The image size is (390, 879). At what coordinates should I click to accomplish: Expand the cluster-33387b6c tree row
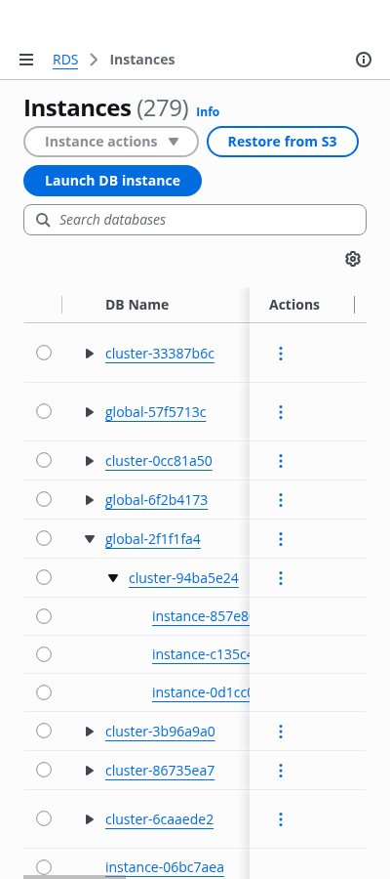[90, 354]
